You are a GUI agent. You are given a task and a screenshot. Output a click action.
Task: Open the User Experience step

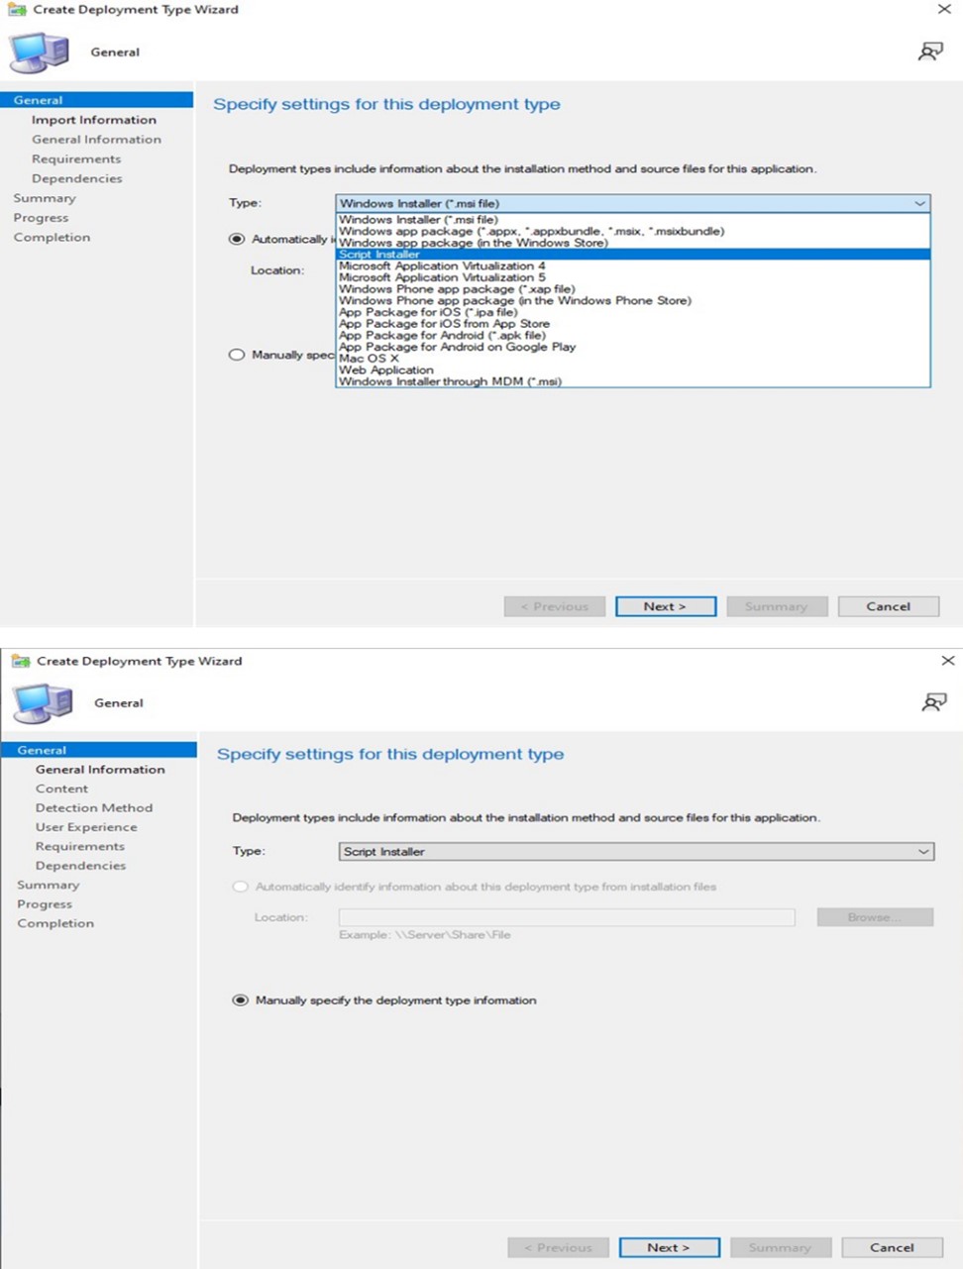coord(86,826)
